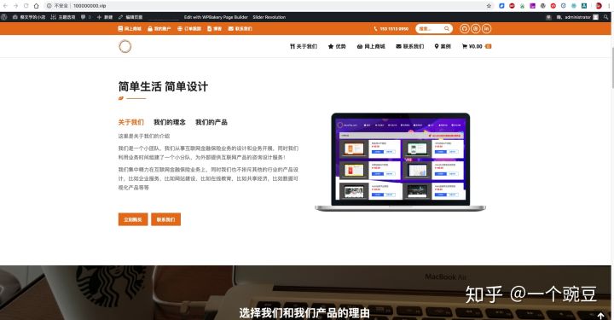This screenshot has height=320, width=614.
Task: Click the laptop mockup image
Action: 400,162
